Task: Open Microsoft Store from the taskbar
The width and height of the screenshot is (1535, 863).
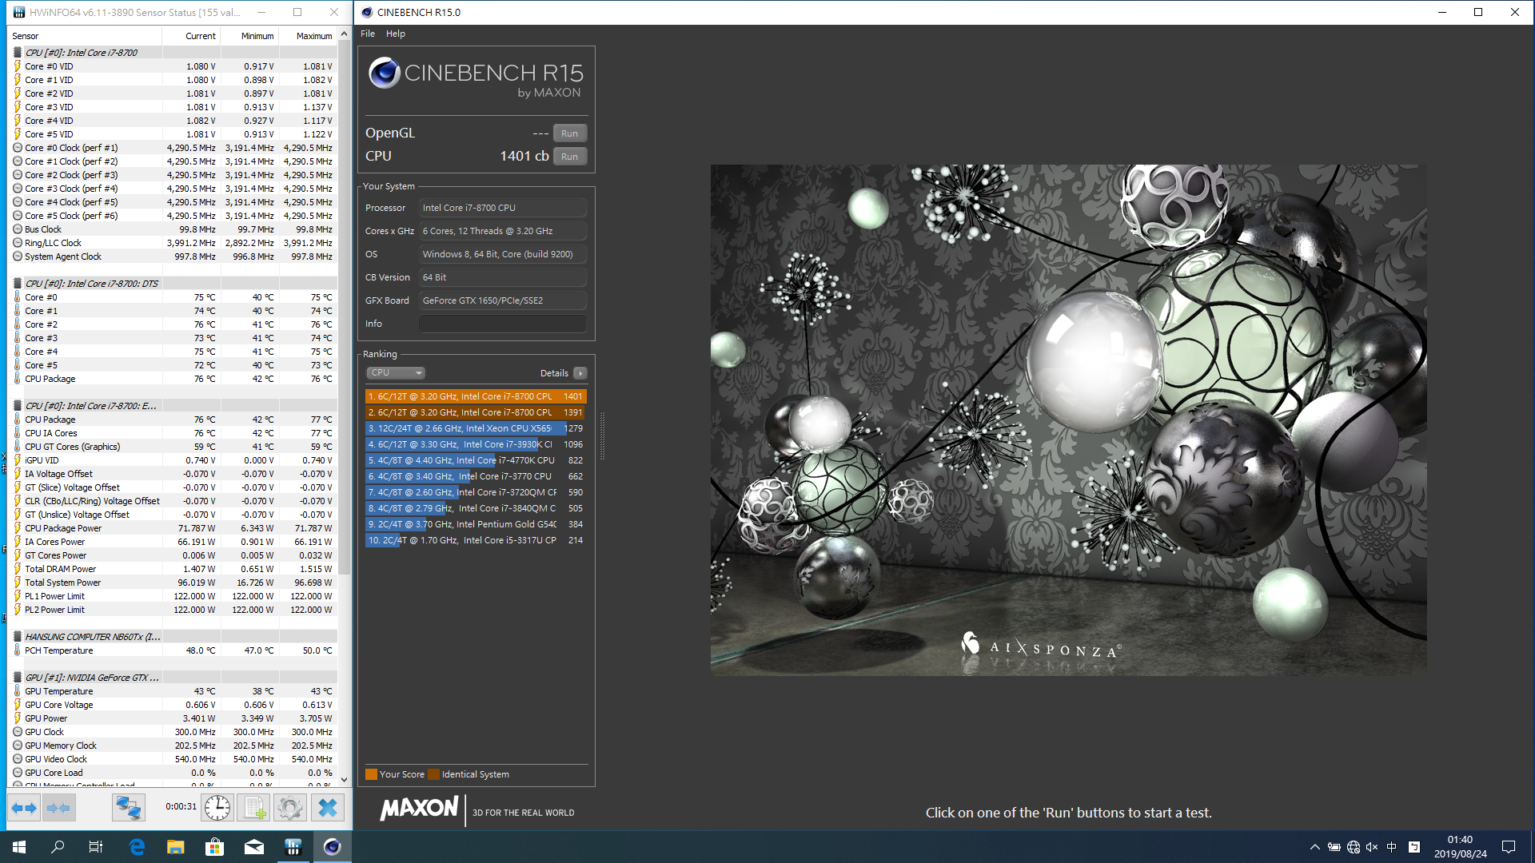Action: (215, 847)
